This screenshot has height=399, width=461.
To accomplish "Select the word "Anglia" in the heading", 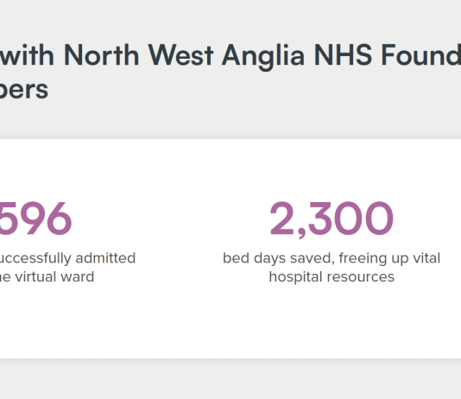I will tap(263, 57).
